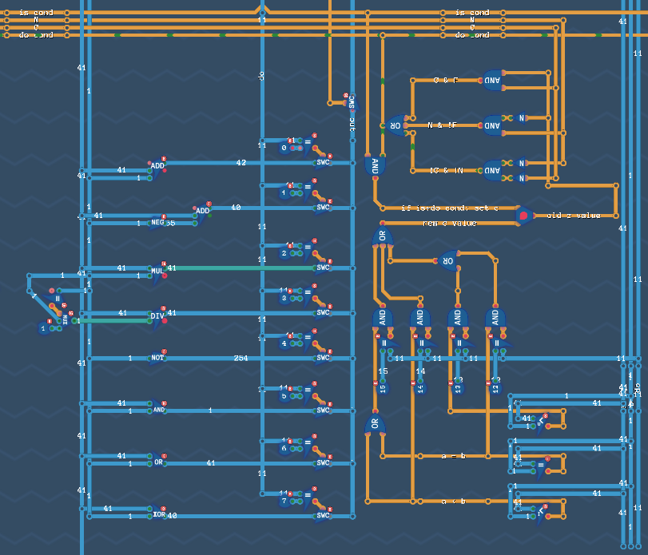Click the constant 13 component
Image resolution: width=648 pixels, height=555 pixels.
pyautogui.click(x=458, y=388)
